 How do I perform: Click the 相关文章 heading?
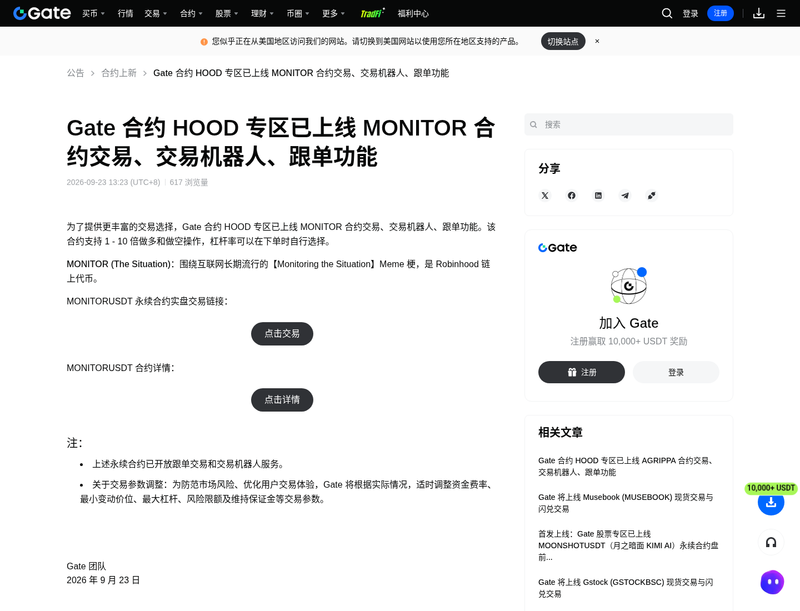click(561, 433)
